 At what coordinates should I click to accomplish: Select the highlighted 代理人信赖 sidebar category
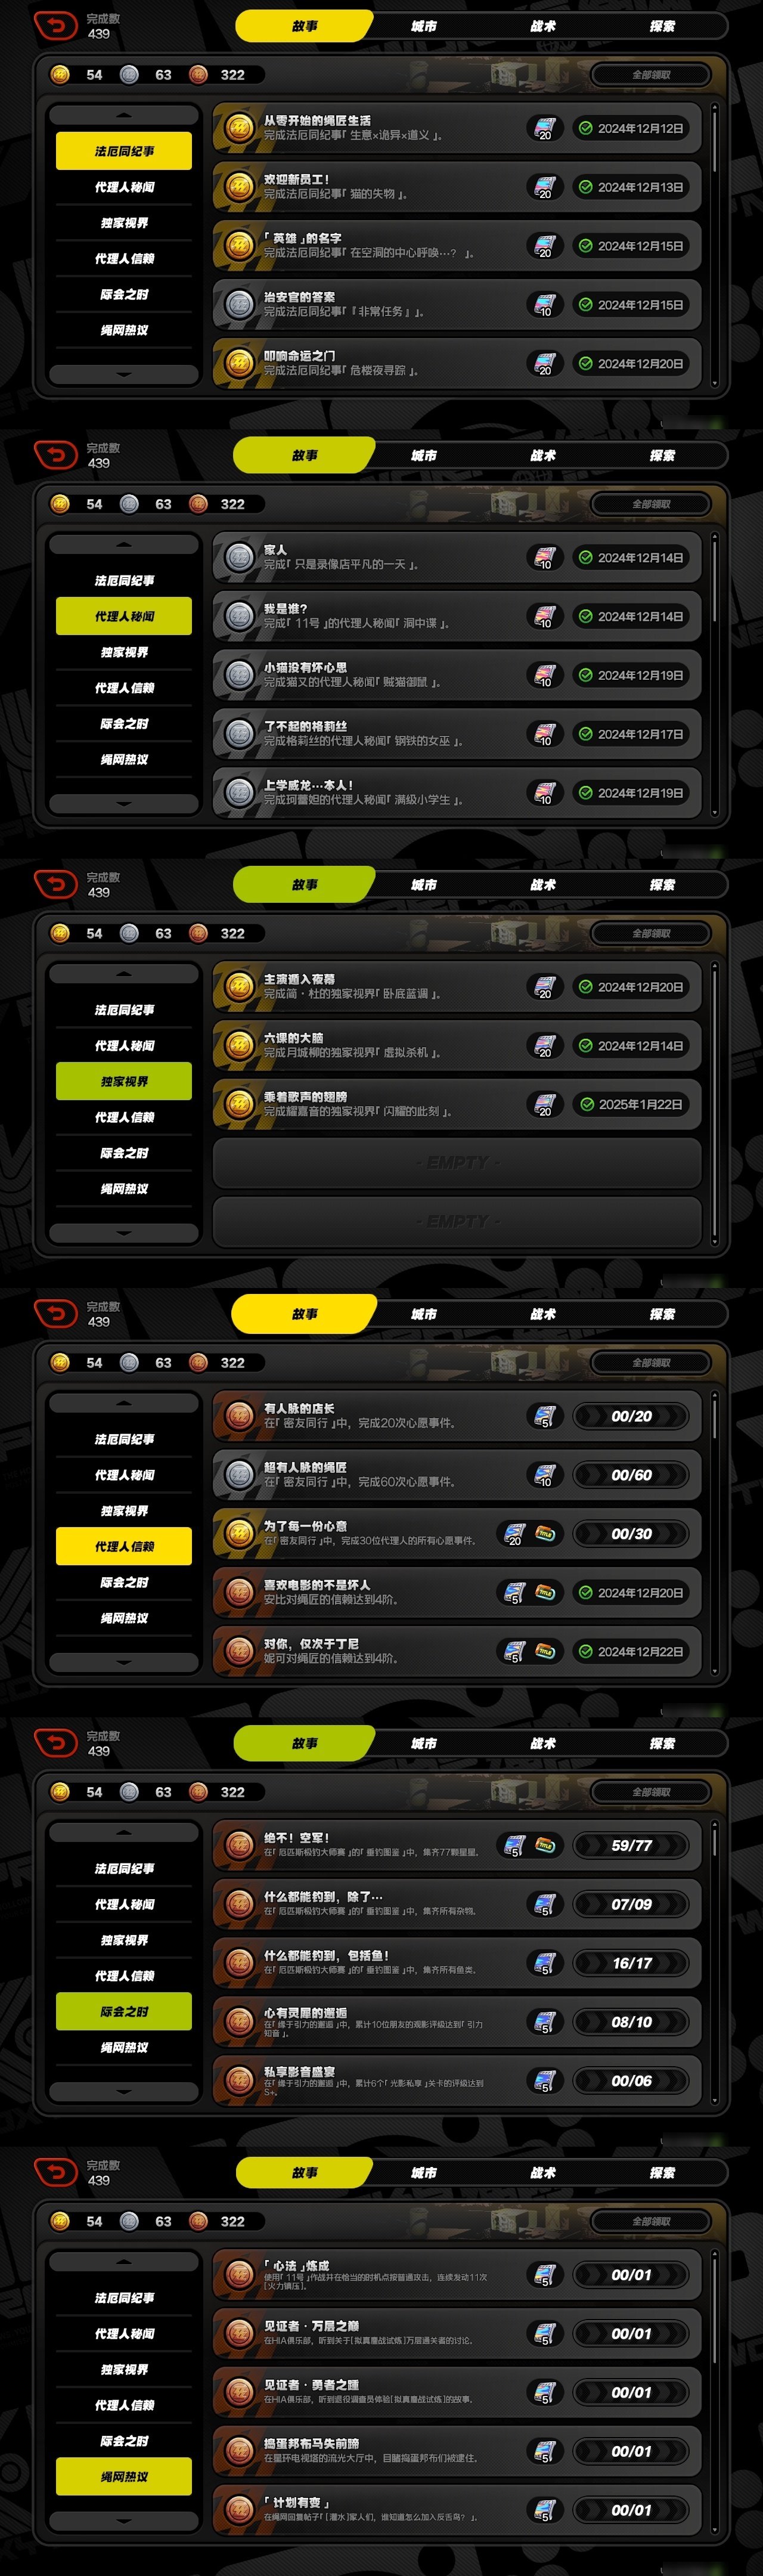click(124, 1546)
